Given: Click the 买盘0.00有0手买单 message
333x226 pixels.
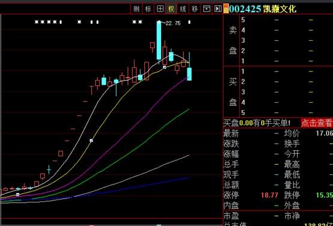Looking at the screenshot, I should [257, 123].
